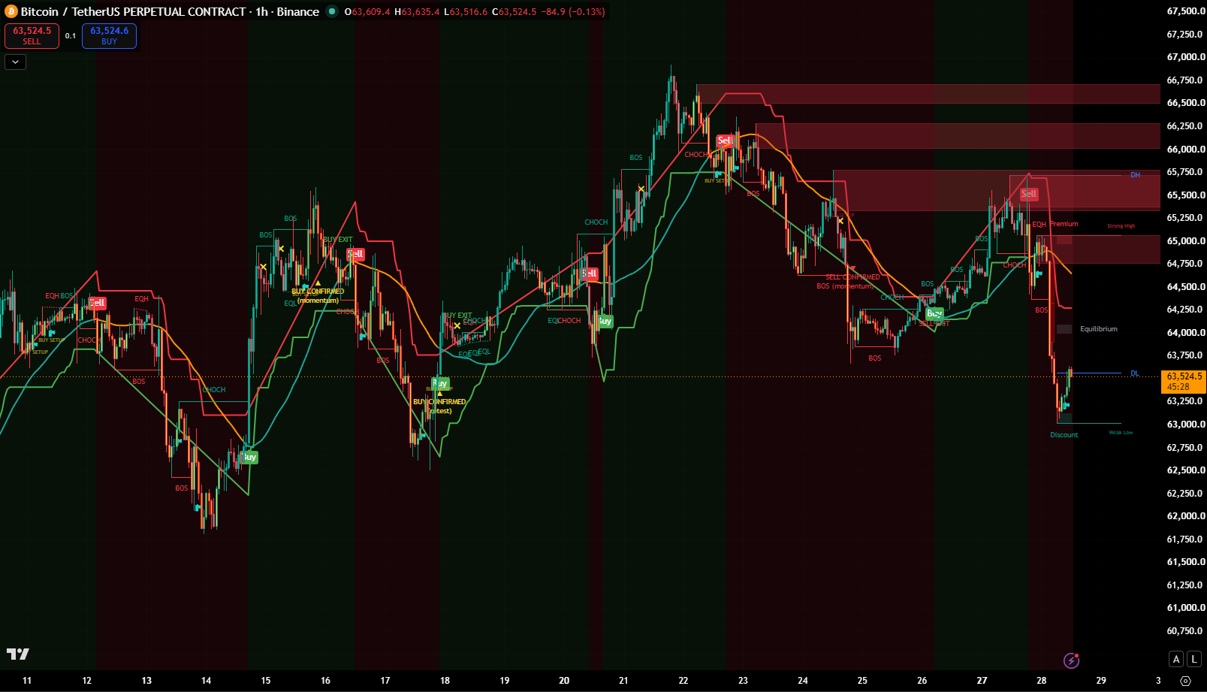This screenshot has height=692, width=1207.
Task: Click the CHOCH label near date 21
Action: [x=596, y=222]
